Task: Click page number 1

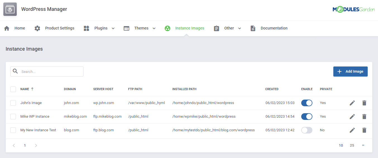Action: click(x=25, y=145)
